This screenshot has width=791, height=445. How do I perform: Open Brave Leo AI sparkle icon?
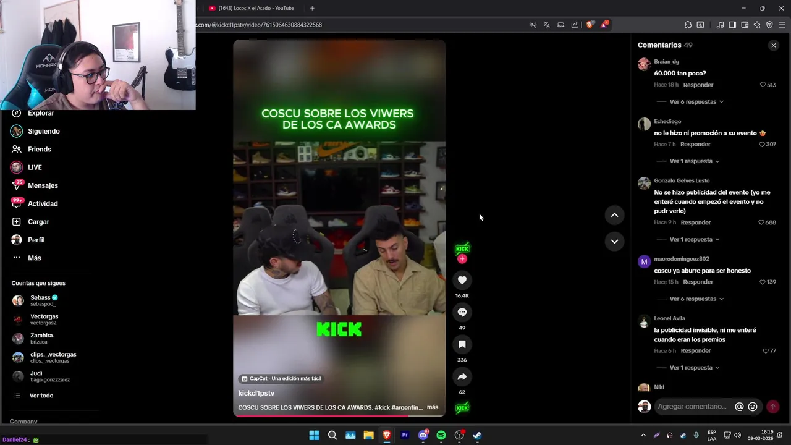(757, 25)
